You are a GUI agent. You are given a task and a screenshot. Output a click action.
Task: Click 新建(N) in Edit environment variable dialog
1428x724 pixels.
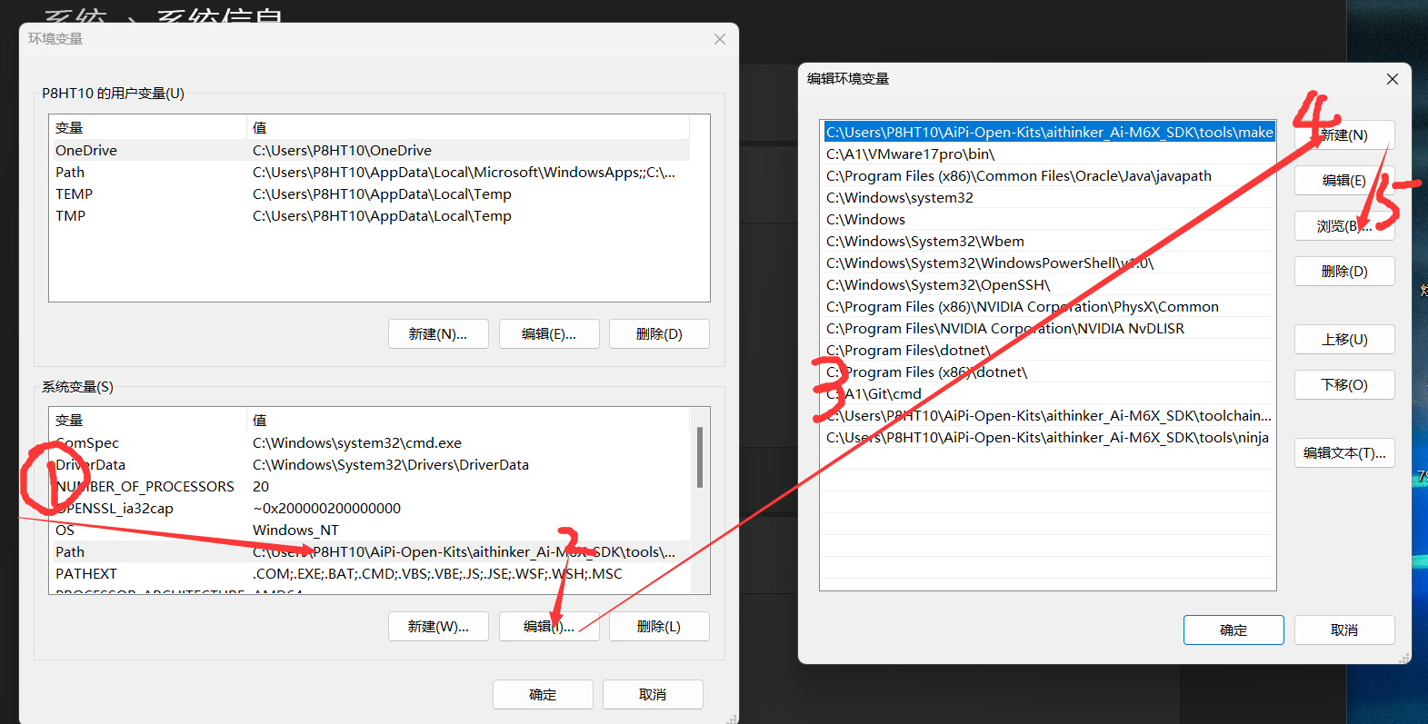pos(1344,134)
